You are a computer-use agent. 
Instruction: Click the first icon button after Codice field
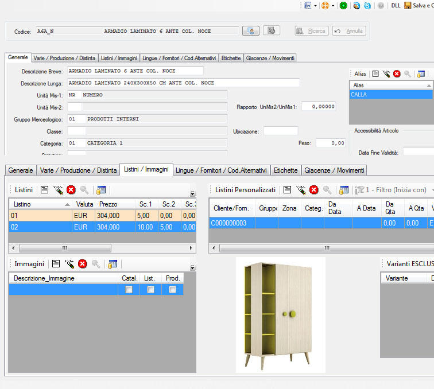(251, 31)
